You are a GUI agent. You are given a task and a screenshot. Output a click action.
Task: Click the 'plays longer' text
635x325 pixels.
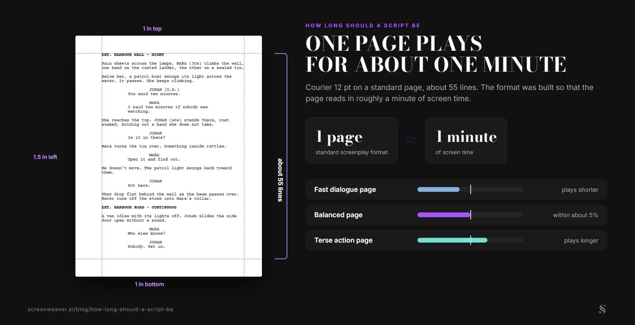pos(581,241)
